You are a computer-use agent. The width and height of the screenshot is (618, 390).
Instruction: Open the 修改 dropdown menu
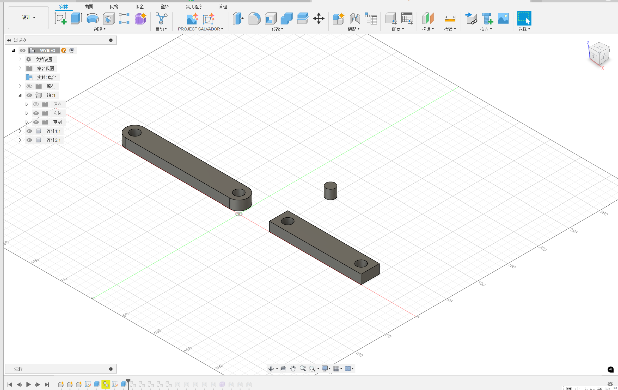tap(278, 29)
